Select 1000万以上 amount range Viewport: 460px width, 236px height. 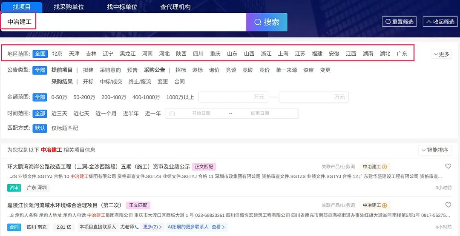[x=180, y=97]
